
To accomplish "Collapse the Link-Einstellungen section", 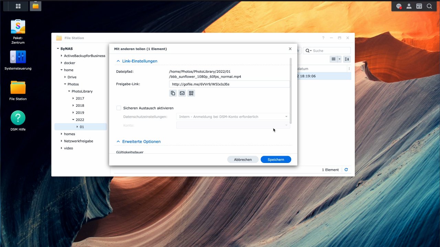I will [x=118, y=61].
